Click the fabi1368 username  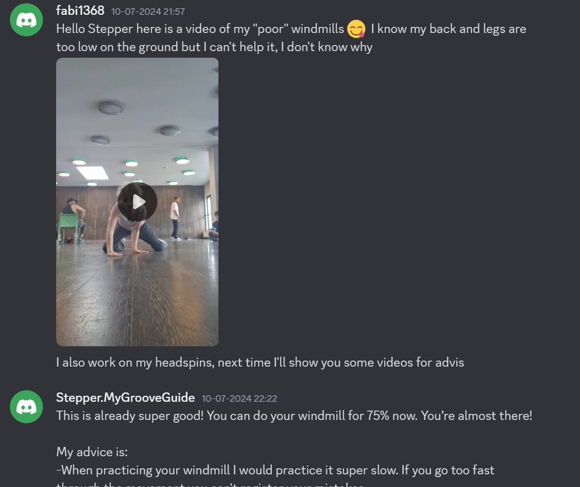(80, 10)
